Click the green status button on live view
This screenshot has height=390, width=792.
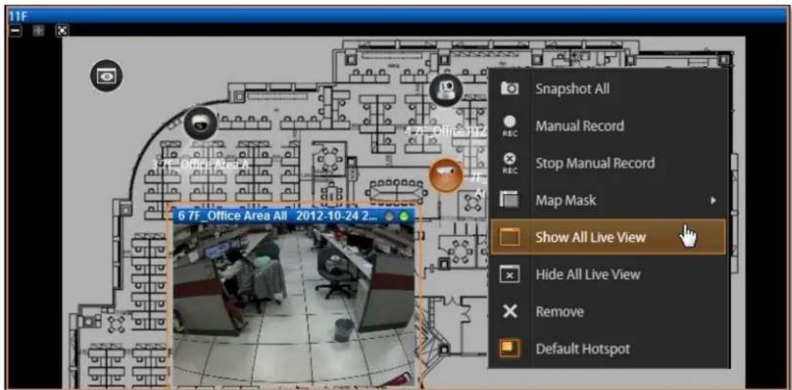tap(404, 217)
